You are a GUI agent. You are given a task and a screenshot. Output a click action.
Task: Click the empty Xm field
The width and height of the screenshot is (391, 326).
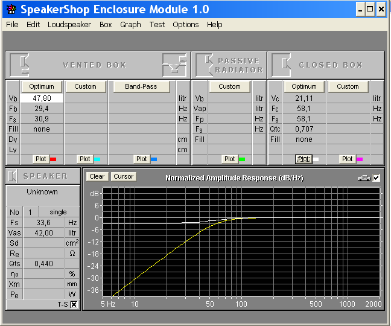[x=43, y=284]
